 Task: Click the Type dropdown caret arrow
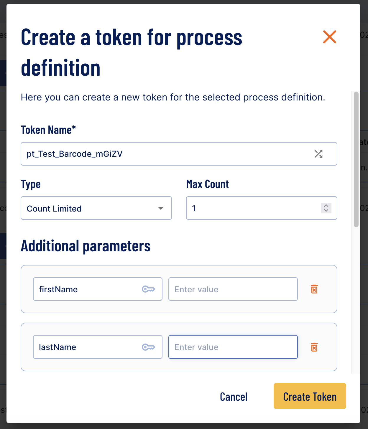[x=161, y=208]
